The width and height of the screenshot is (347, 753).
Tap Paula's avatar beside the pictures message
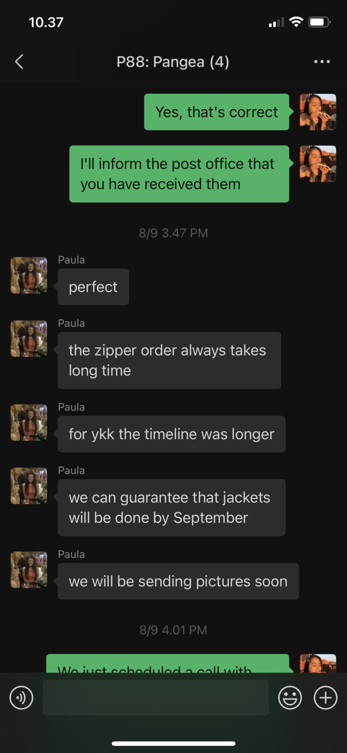click(x=29, y=570)
